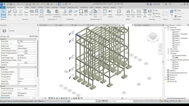This screenshot has height=106, width=189.
Task: Select the structural Column tool
Action: (x=20, y=13)
